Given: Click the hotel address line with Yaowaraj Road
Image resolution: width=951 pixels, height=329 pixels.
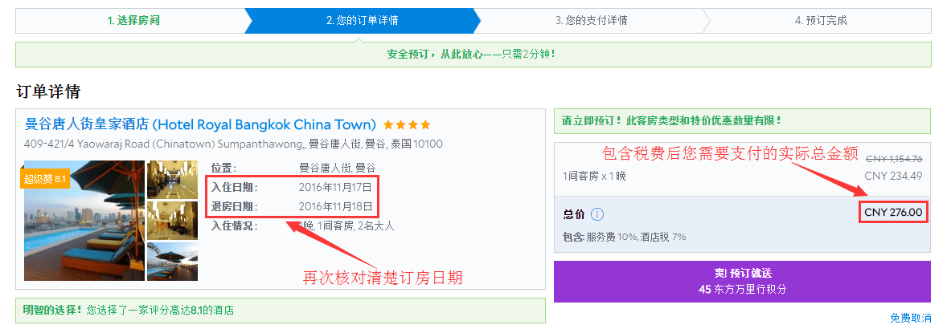Looking at the screenshot, I should (233, 144).
